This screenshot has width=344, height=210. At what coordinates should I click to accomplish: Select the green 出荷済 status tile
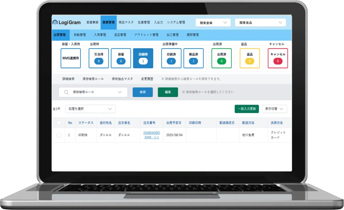coord(221,58)
